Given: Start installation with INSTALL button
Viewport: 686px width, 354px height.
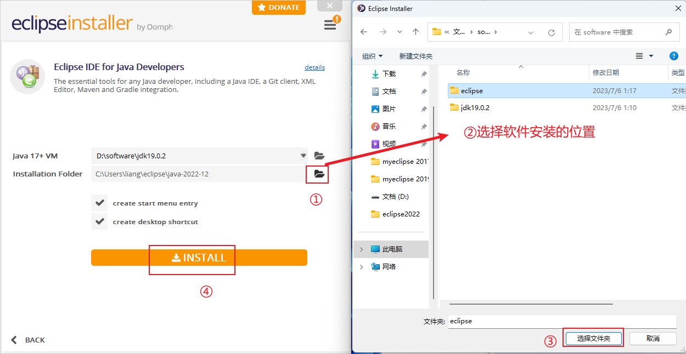Looking at the screenshot, I should click(199, 258).
